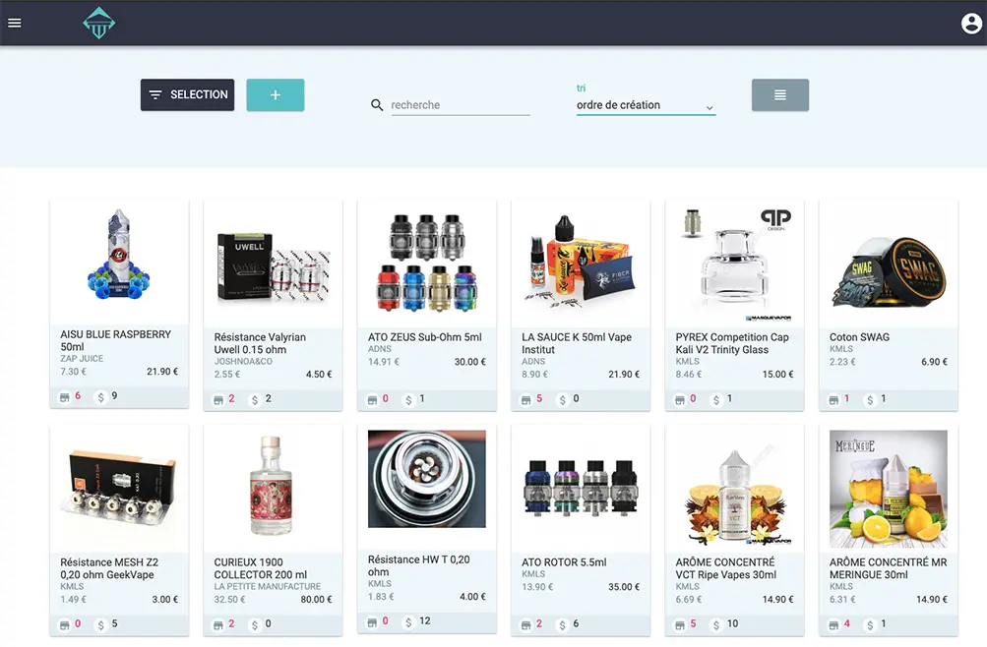Image resolution: width=987 pixels, height=647 pixels.
Task: Click the 30.00 € price on ATO ZEUS
Action: (470, 362)
